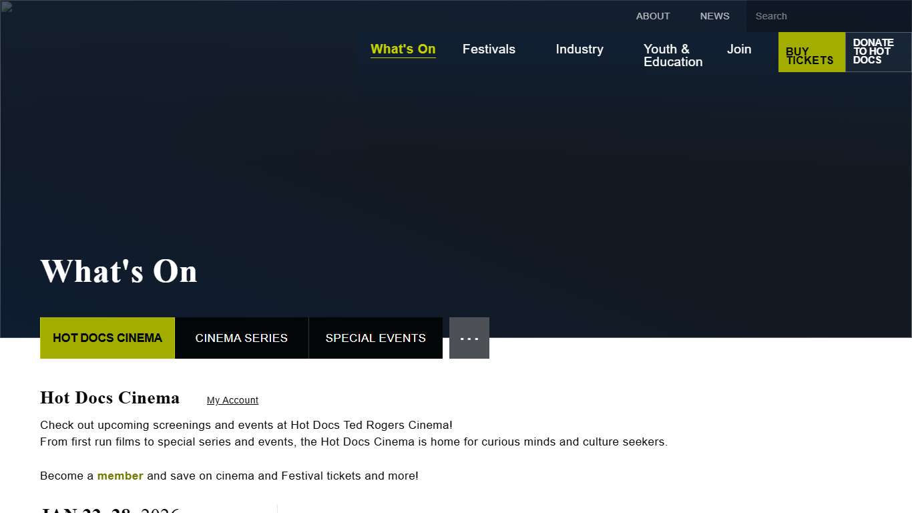Open the Festivals menu
Viewport: 912px width, 513px height.
[489, 49]
